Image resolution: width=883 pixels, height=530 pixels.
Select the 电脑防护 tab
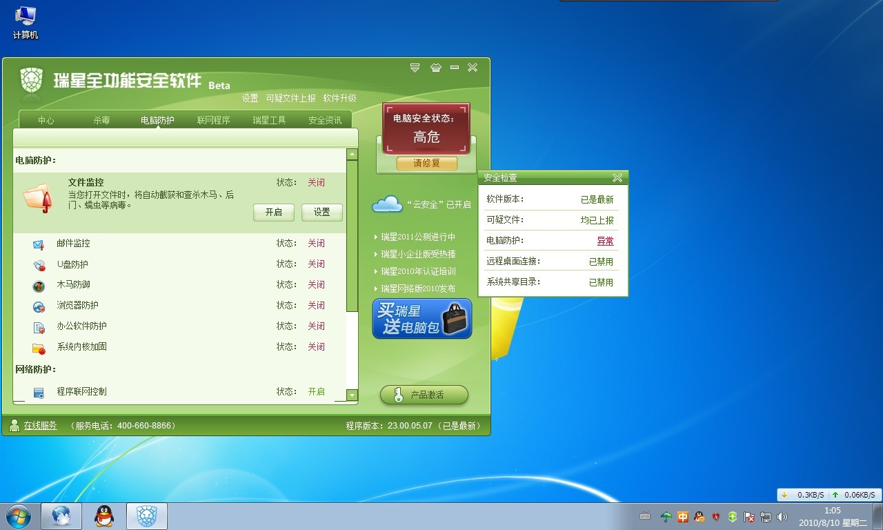157,120
